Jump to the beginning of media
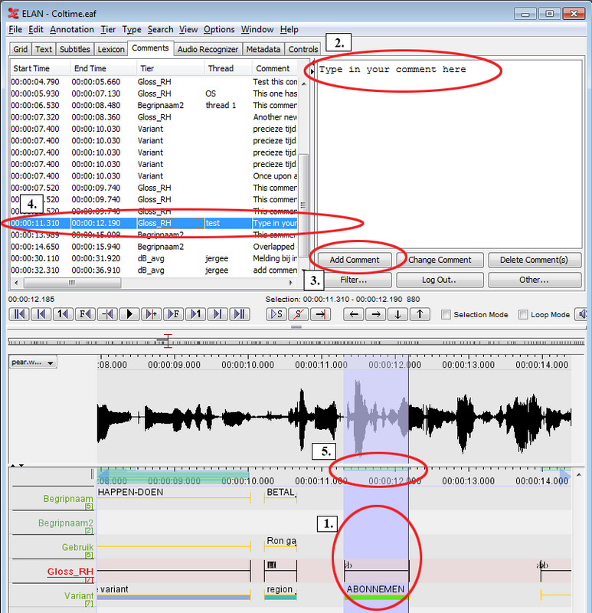Viewport: 592px width, 613px height. click(19, 314)
